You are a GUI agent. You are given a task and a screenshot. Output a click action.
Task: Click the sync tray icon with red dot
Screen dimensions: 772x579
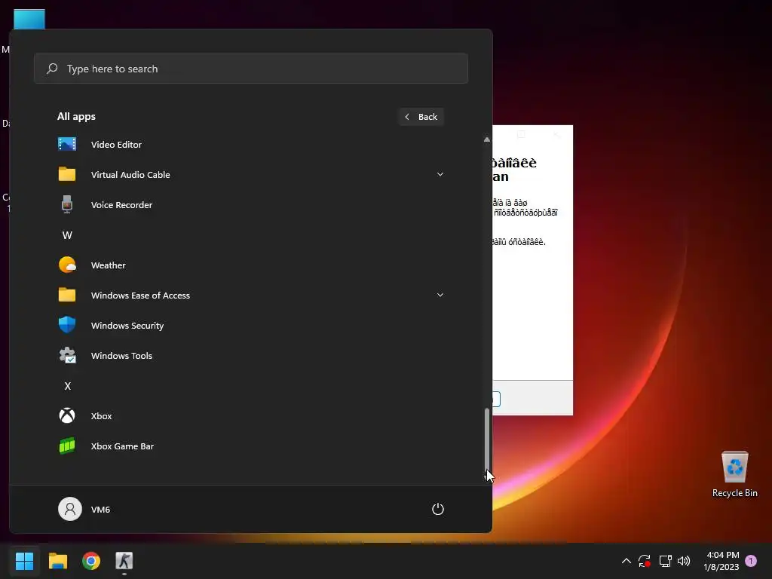[645, 561]
